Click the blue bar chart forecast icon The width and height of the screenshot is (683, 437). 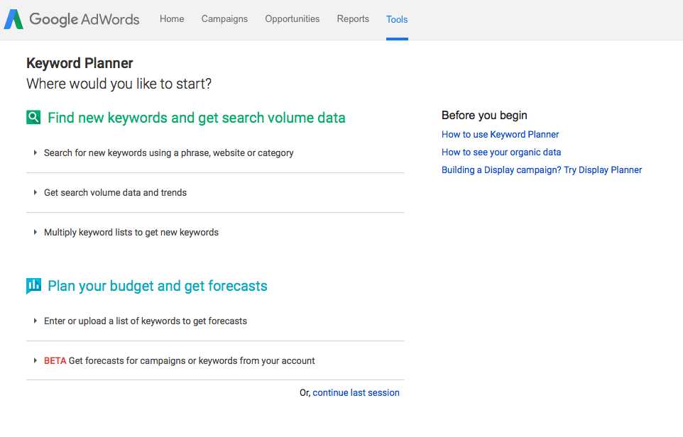(x=33, y=286)
